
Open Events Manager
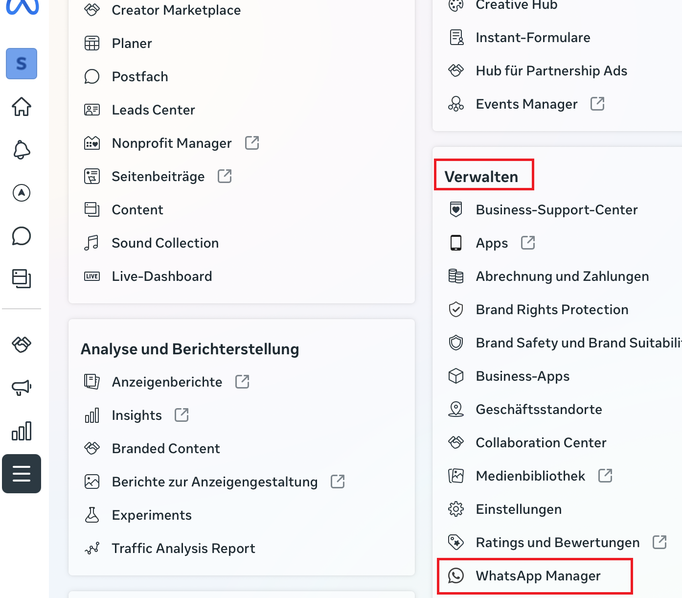coord(526,104)
